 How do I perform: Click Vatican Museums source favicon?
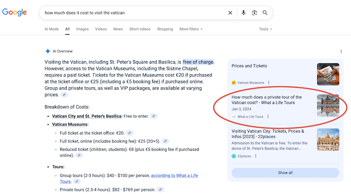(x=234, y=83)
